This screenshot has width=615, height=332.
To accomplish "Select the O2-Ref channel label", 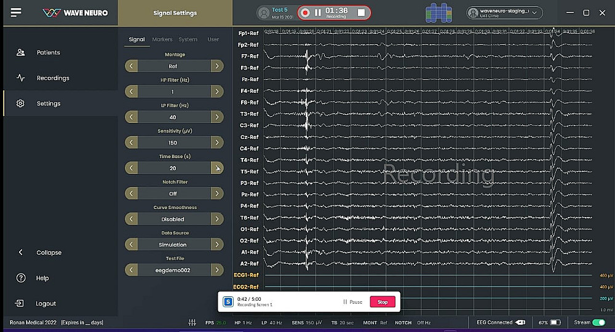I will 249,240.
